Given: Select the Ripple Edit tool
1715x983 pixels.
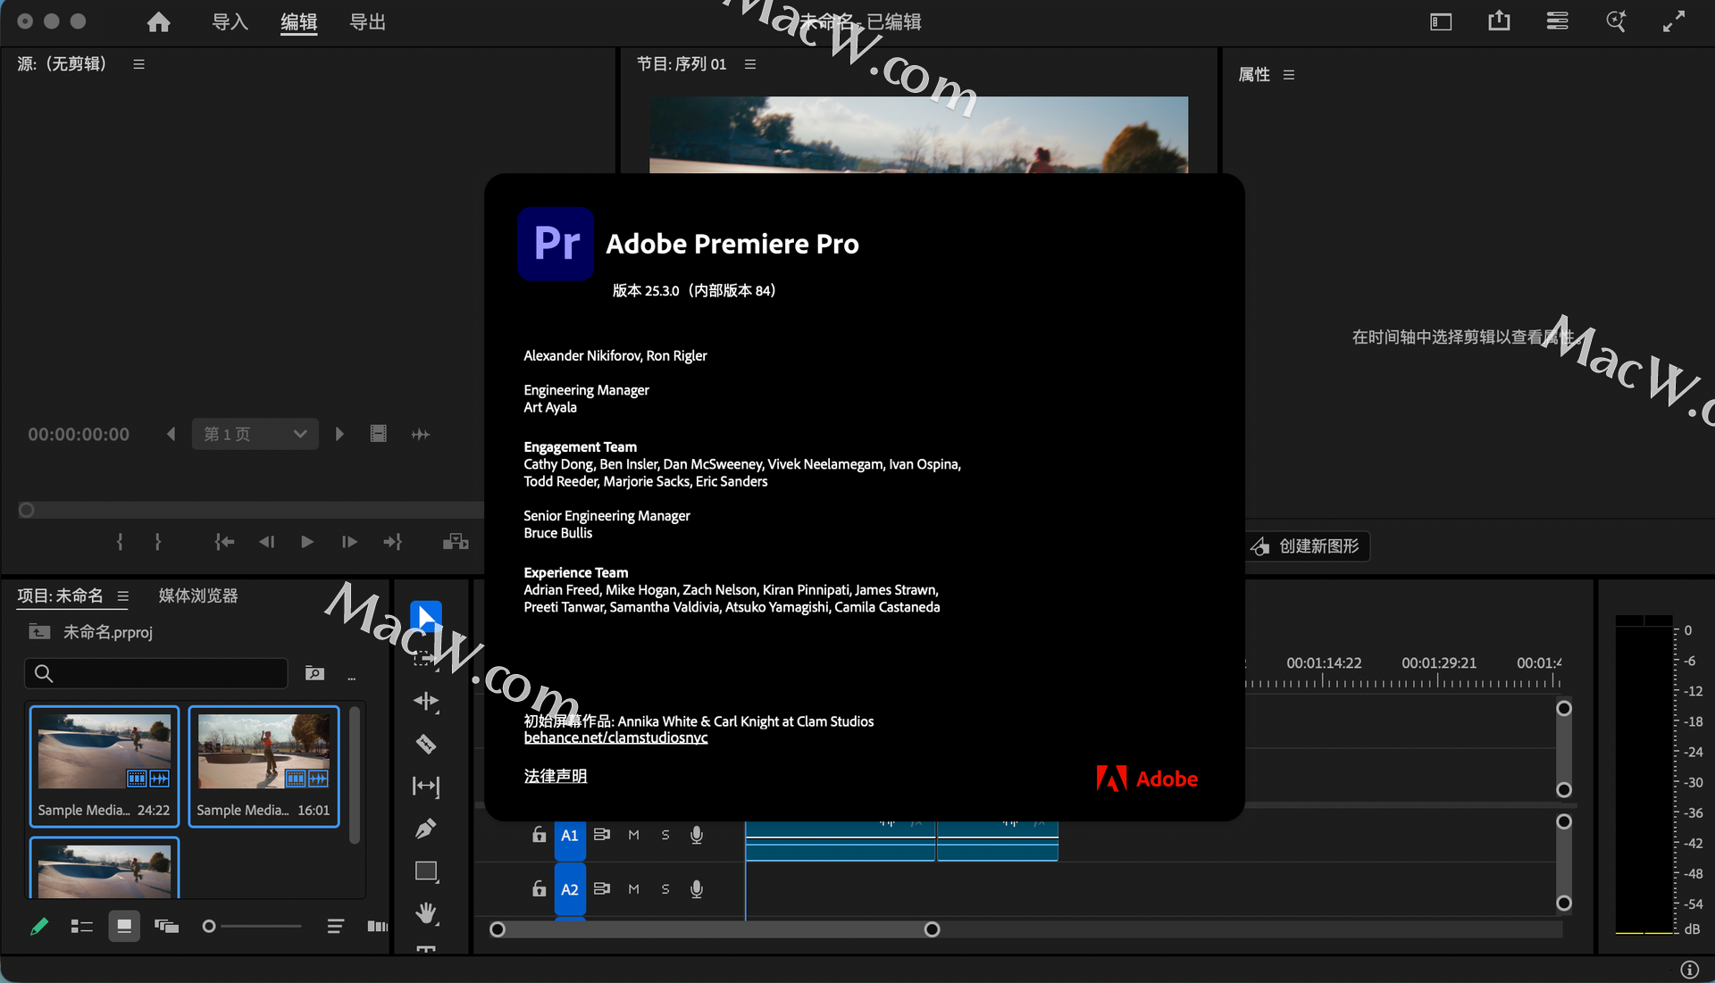Looking at the screenshot, I should [426, 702].
